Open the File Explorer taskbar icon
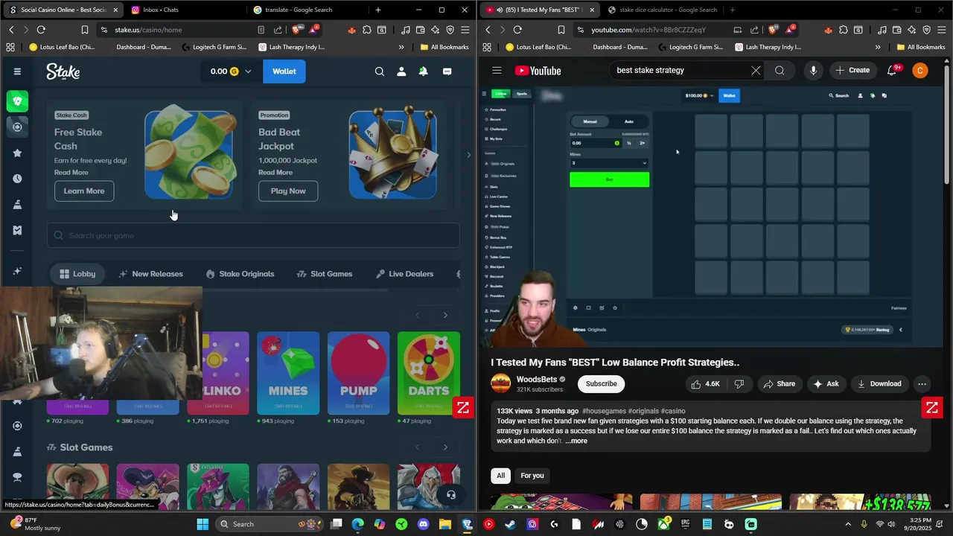This screenshot has height=536, width=953. pos(445,524)
